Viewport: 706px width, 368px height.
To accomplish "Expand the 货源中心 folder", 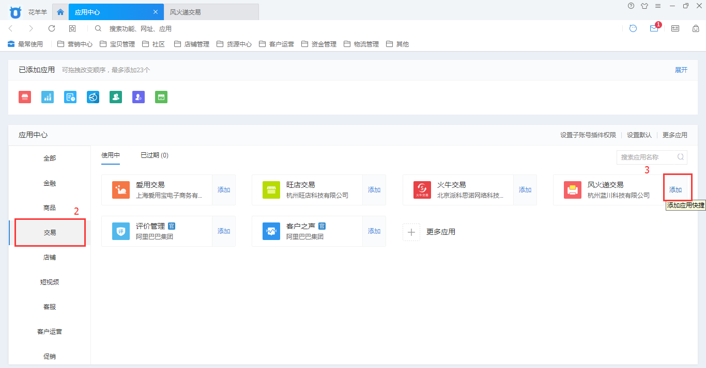I will point(234,44).
